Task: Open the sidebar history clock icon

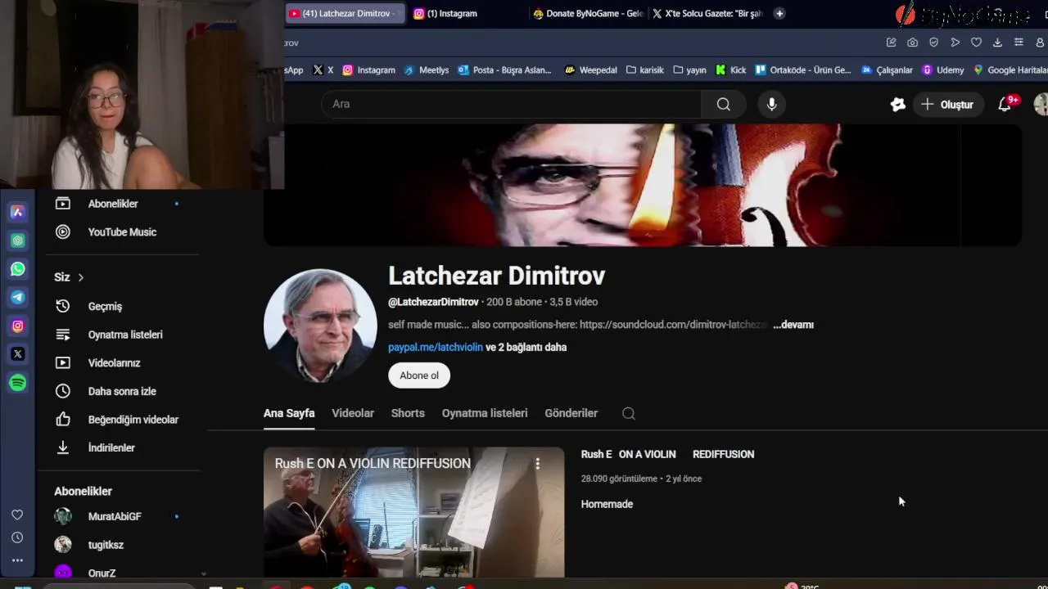Action: tap(17, 537)
